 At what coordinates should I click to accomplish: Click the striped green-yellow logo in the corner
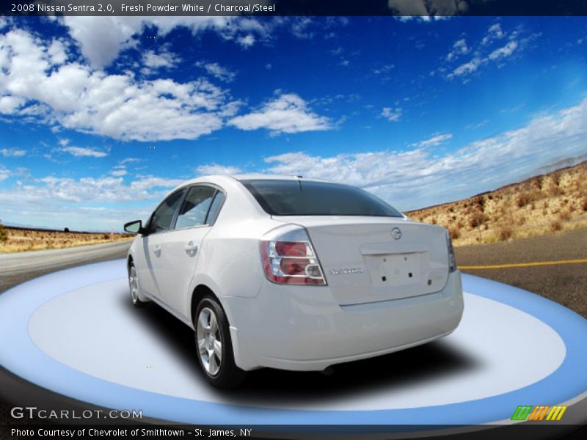[539, 413]
